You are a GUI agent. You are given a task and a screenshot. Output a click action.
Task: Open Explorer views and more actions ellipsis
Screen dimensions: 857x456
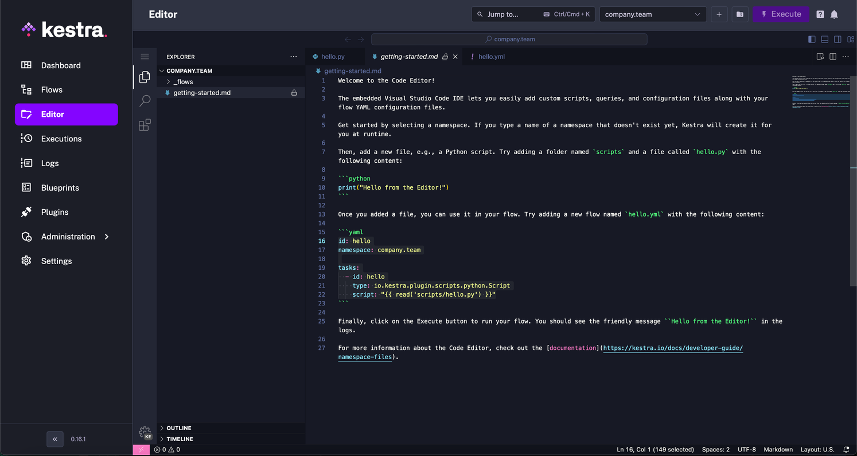(294, 57)
